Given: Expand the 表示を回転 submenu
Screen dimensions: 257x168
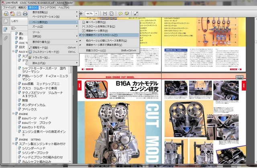Looking at the screenshot, I should pos(53,12).
